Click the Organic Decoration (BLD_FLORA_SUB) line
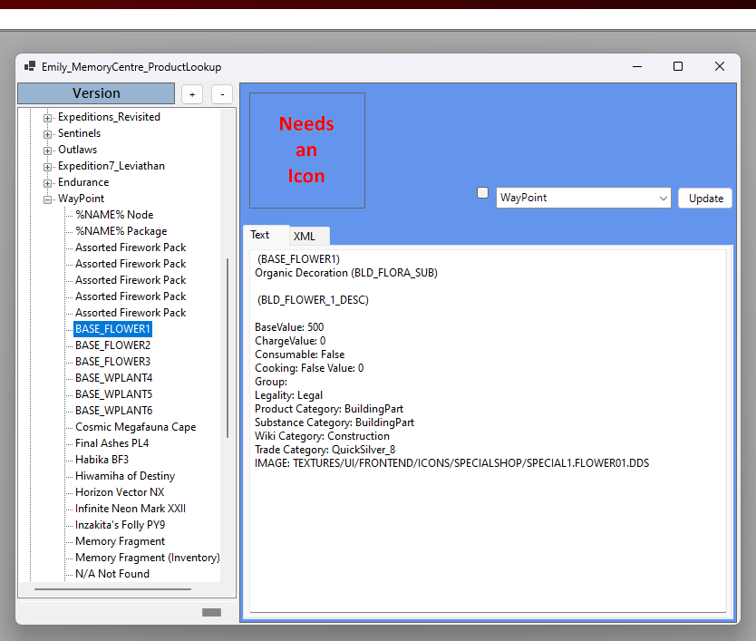Viewport: 756px width, 641px height. point(346,273)
